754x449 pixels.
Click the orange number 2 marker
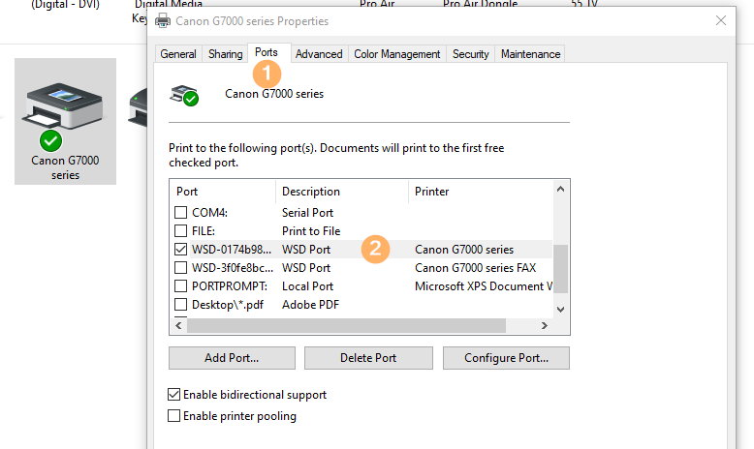tap(376, 249)
